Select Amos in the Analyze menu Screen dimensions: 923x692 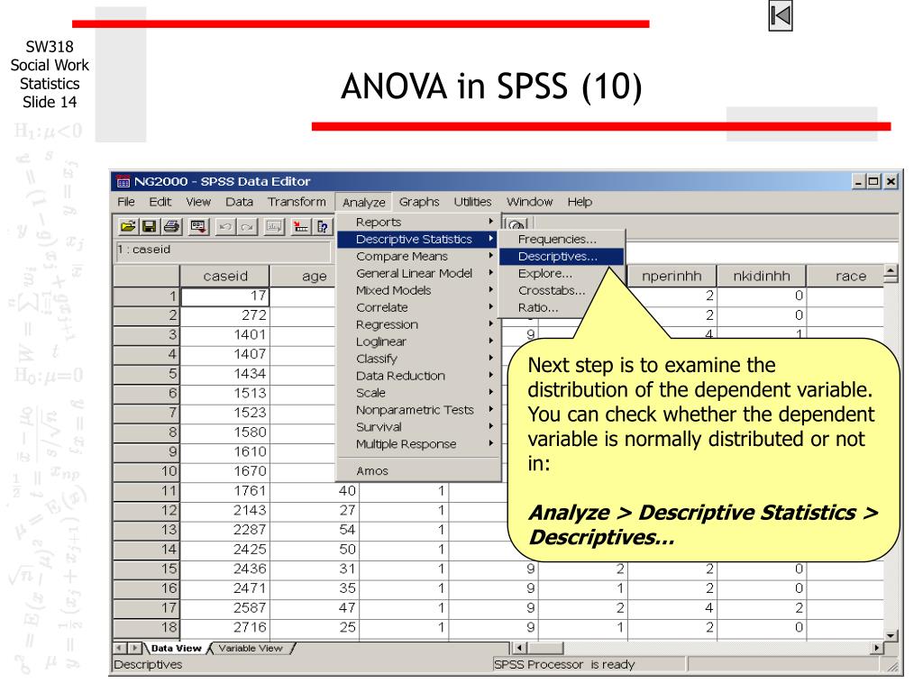tap(418, 470)
